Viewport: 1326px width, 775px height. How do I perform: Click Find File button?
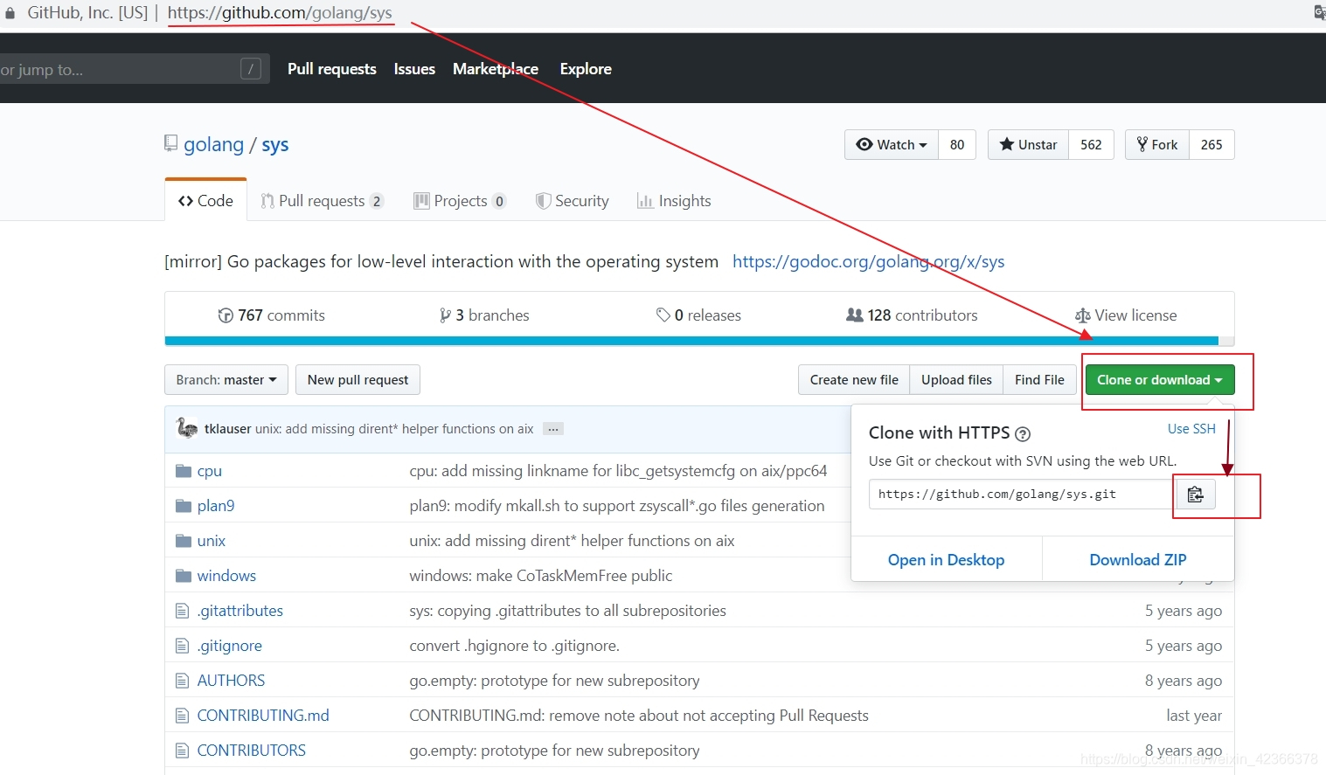click(1039, 380)
